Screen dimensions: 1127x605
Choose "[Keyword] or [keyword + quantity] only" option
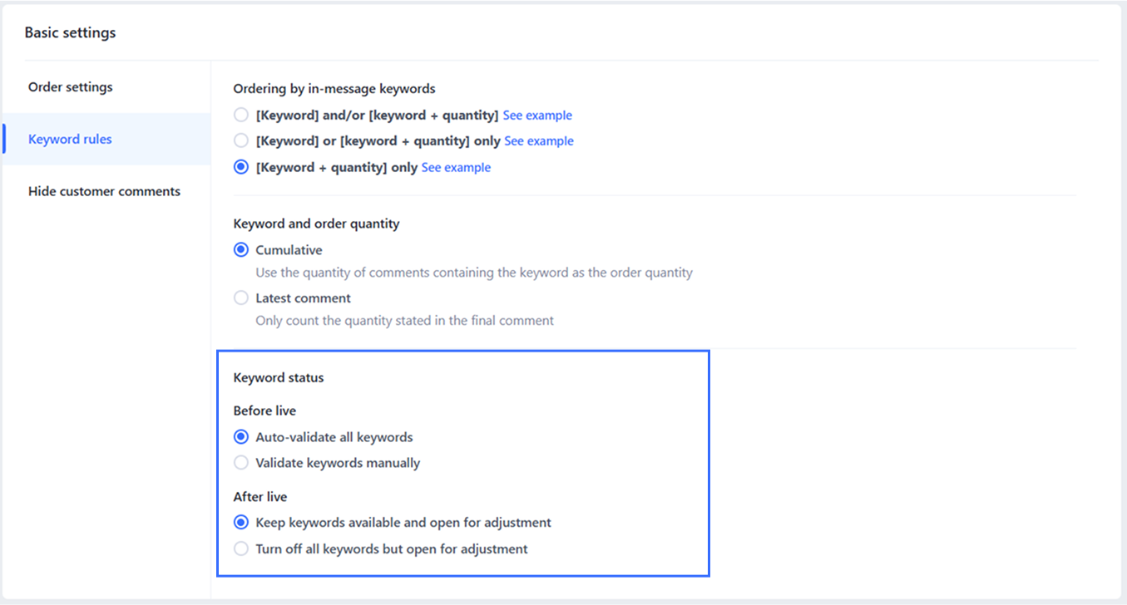(x=241, y=140)
